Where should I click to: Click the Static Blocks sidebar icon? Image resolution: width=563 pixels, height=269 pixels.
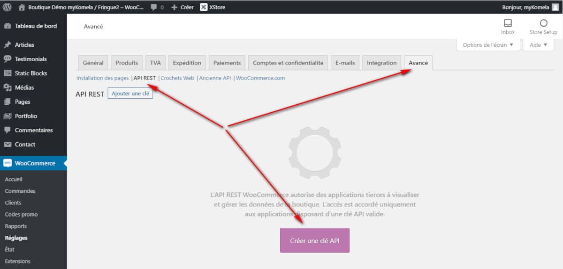(7, 73)
